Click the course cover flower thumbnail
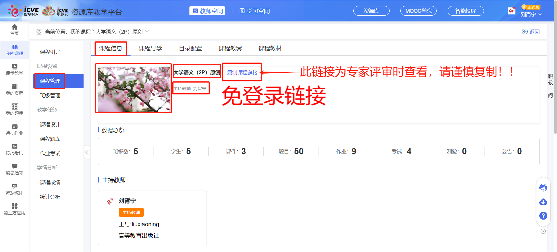This screenshot has width=557, height=252. (x=134, y=89)
